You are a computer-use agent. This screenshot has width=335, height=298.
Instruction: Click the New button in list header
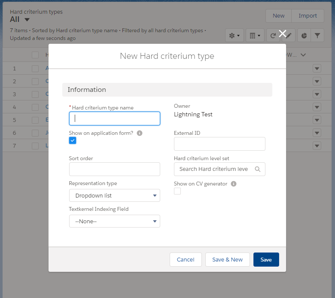pos(279,16)
